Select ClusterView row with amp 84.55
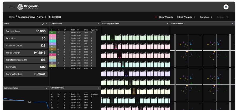Image resolution: width=238 pixels, height=110 pixels. pos(73,55)
